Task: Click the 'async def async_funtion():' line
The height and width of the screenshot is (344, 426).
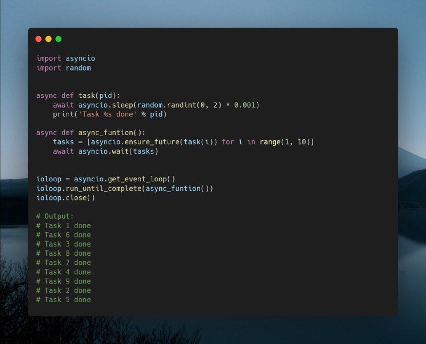Action: (91, 133)
